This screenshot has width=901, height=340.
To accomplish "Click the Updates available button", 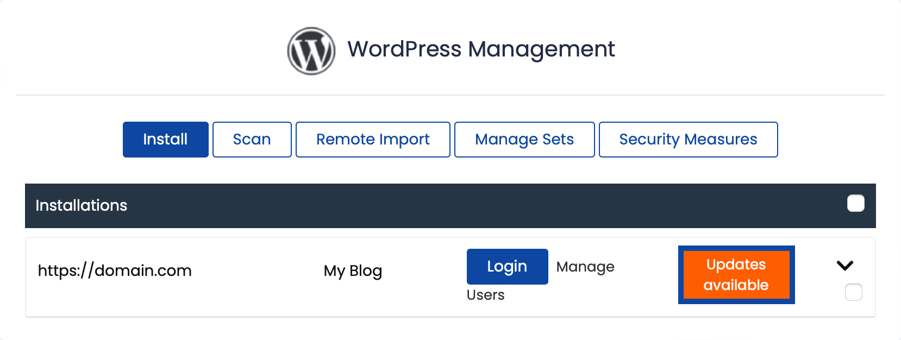I will click(x=736, y=275).
